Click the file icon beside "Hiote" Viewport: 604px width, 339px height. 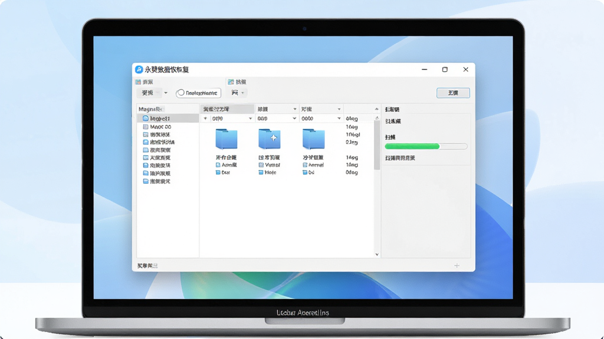coord(261,172)
